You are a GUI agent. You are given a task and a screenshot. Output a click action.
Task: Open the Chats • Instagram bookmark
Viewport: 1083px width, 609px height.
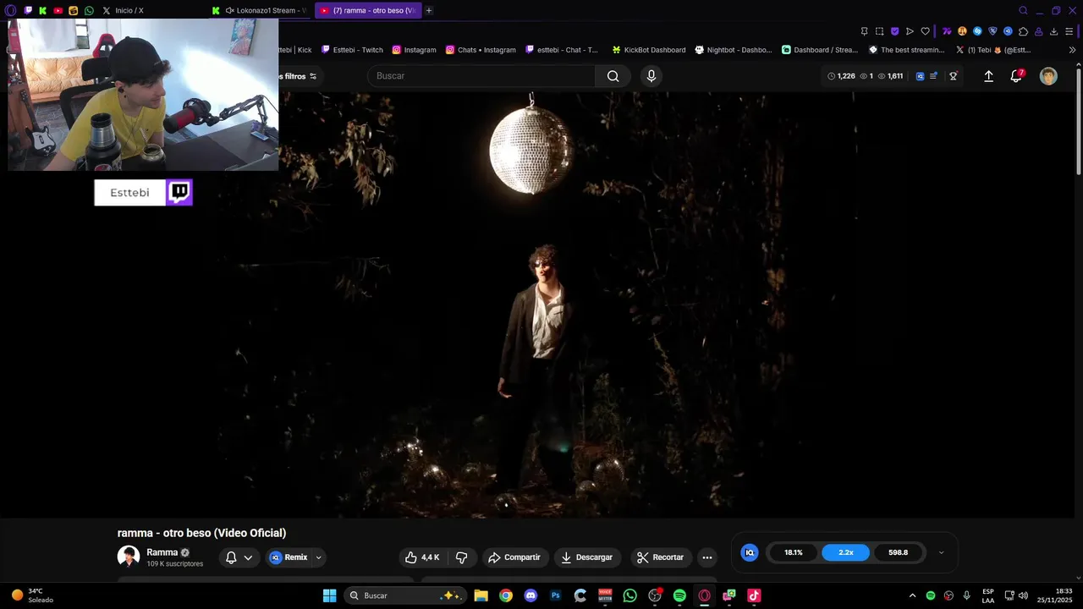click(x=481, y=50)
